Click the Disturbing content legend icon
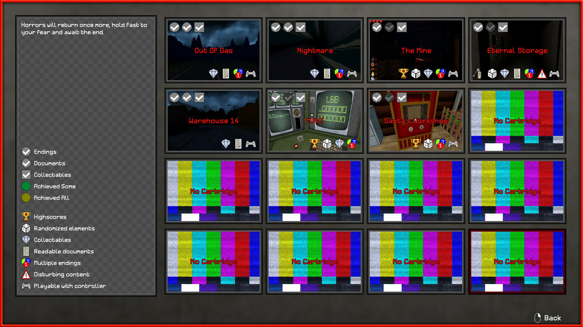 click(26, 274)
